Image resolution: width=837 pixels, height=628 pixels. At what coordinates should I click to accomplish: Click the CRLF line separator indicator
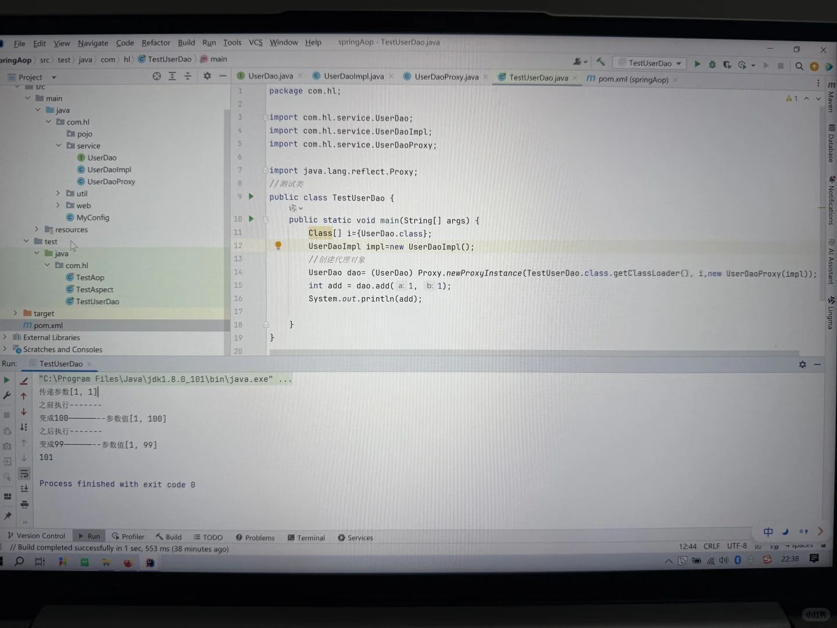tap(711, 546)
